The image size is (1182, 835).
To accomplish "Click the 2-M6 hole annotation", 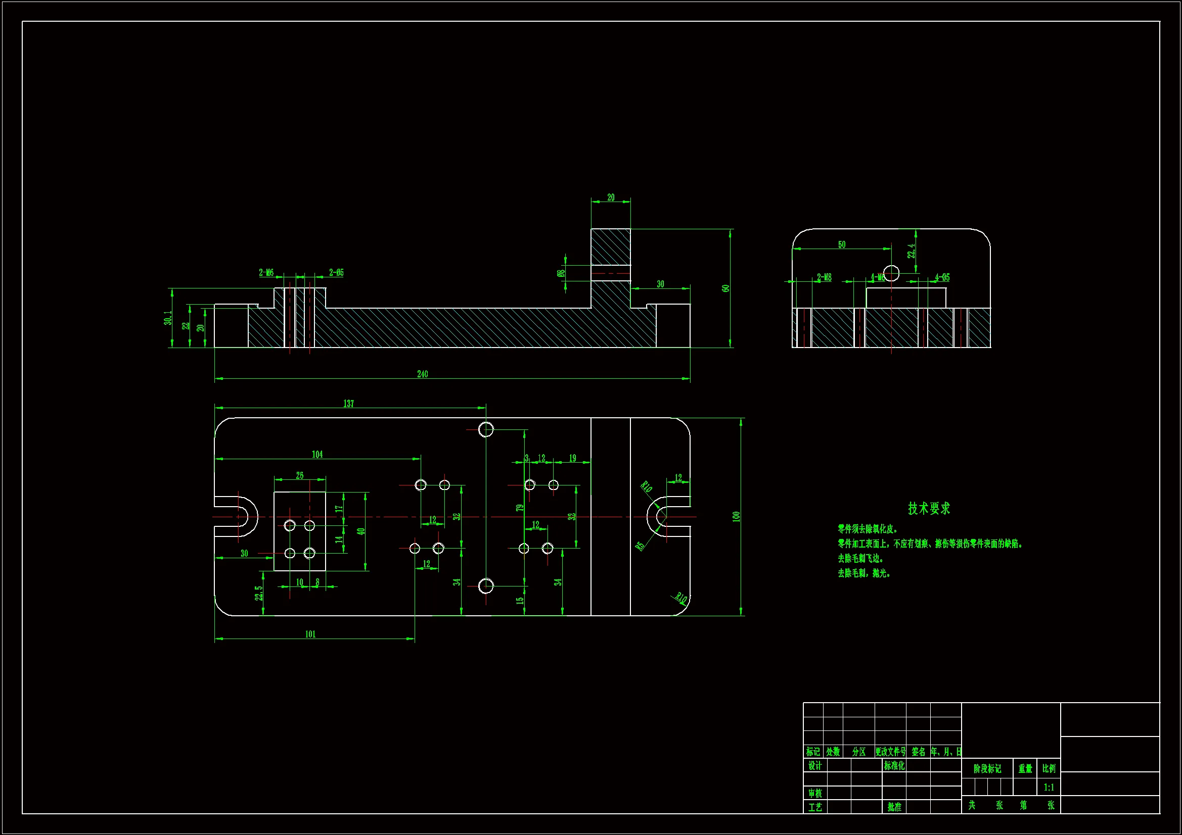I will [266, 272].
